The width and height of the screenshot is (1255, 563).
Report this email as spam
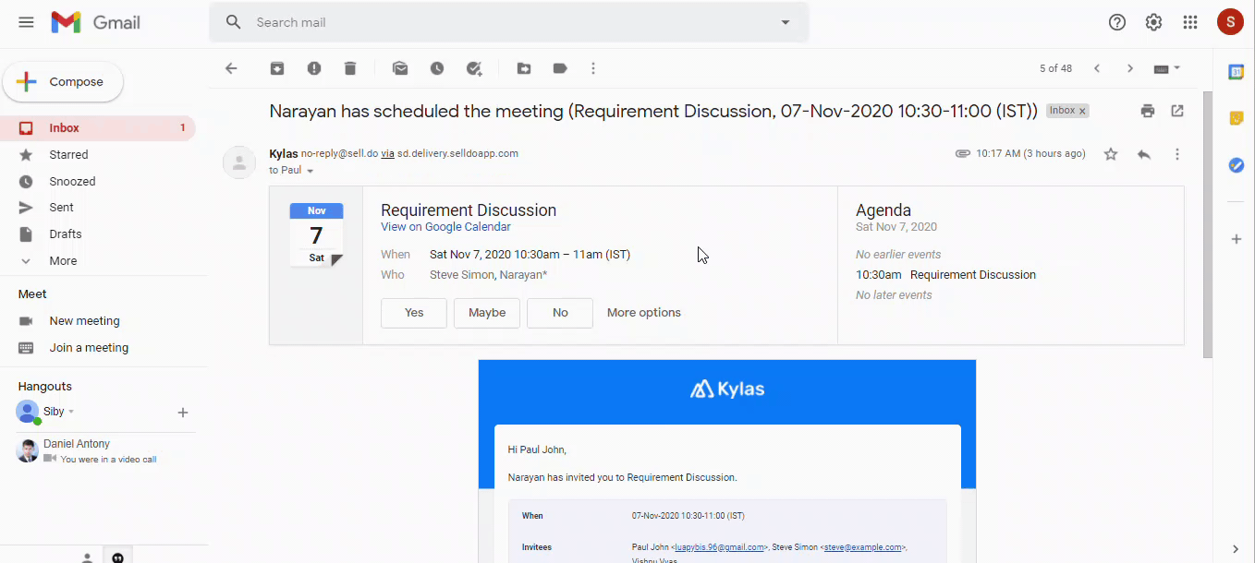coord(314,68)
